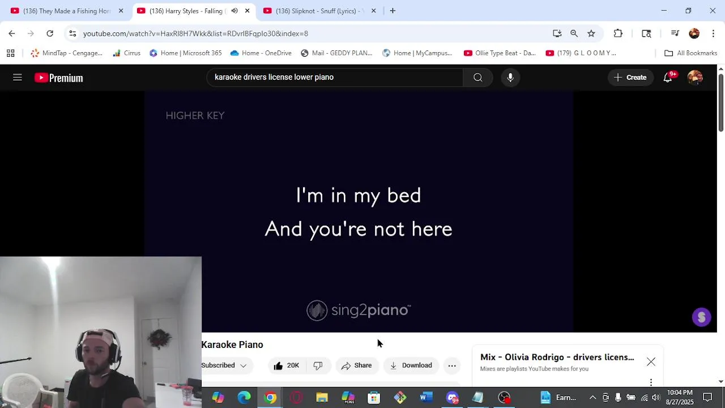
Task: Install app icon in address bar
Action: tap(557, 33)
